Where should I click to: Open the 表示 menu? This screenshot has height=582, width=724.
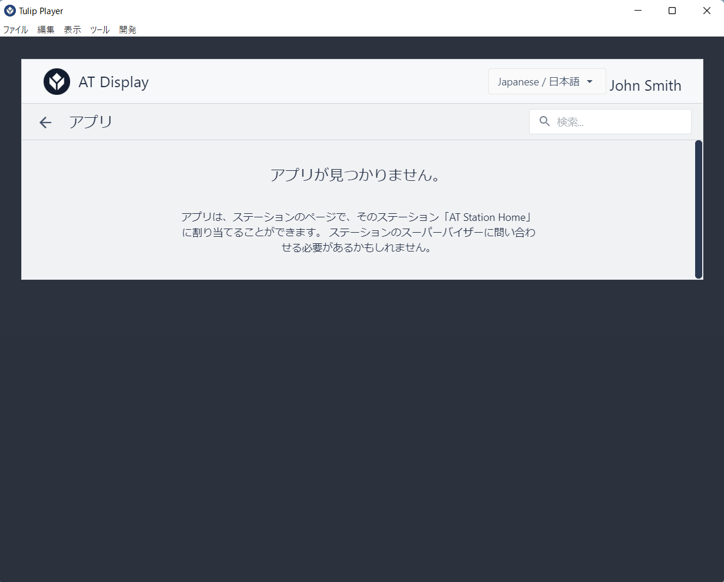(x=72, y=29)
